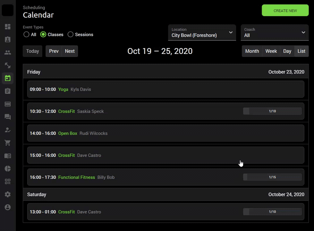314x231 pixels.
Task: Switch to Month view
Action: point(252,51)
